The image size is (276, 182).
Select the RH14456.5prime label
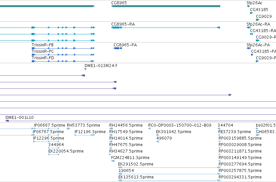click(126, 125)
